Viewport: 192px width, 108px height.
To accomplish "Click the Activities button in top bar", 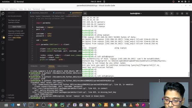I will click(x=6, y=1).
